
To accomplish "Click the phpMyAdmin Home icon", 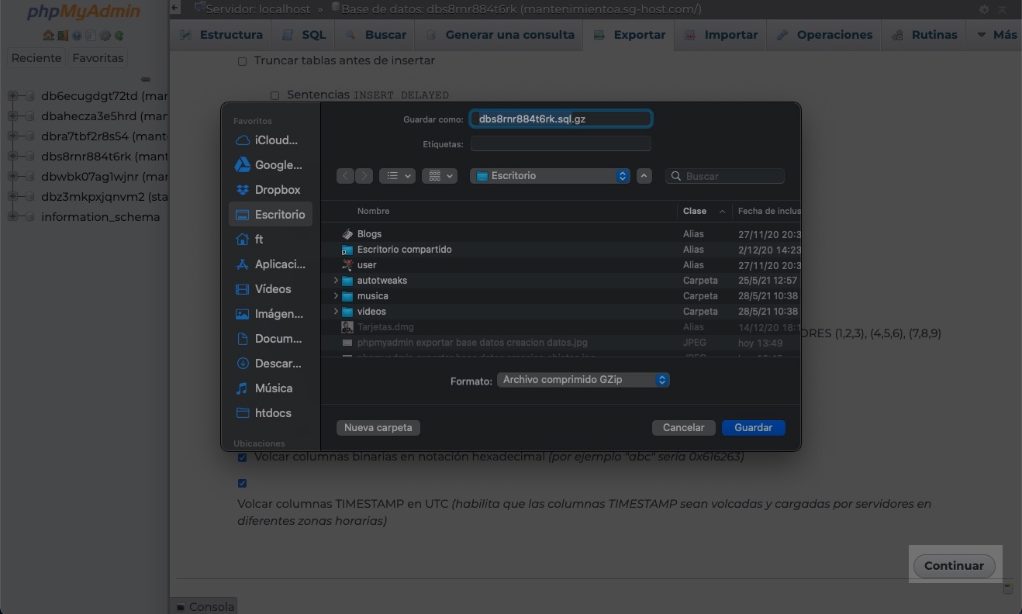I will [x=48, y=36].
